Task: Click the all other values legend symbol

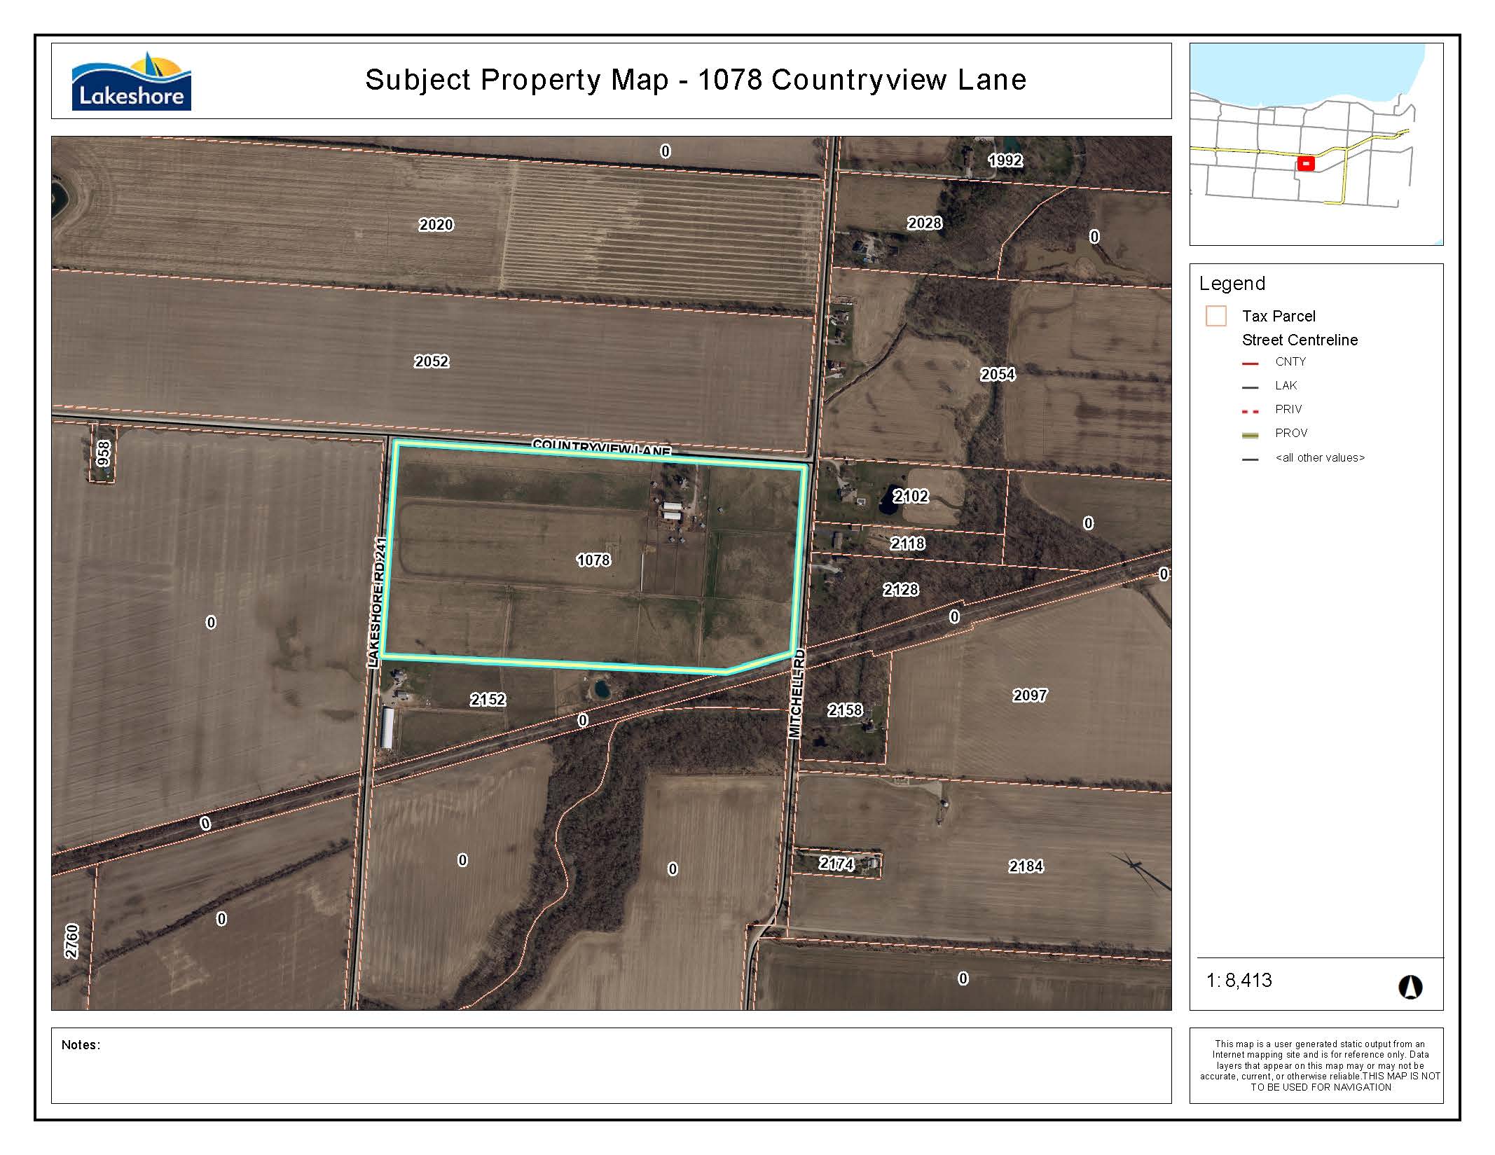Action: (1250, 459)
